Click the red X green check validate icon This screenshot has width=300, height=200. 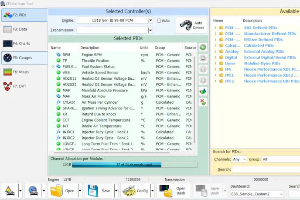[203, 102]
